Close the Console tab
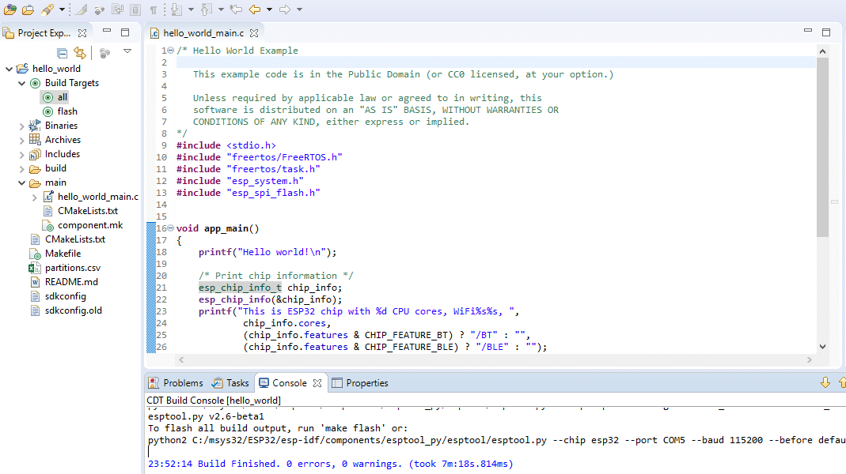This screenshot has height=474, width=846. pos(317,383)
